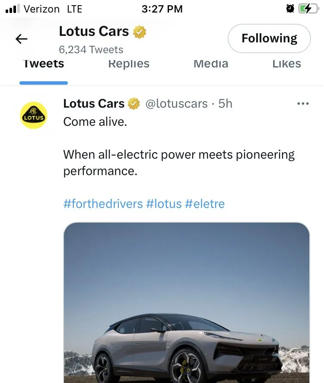This screenshot has height=383, width=324.
Task: Tap the battery charging icon in status bar
Action: [308, 9]
